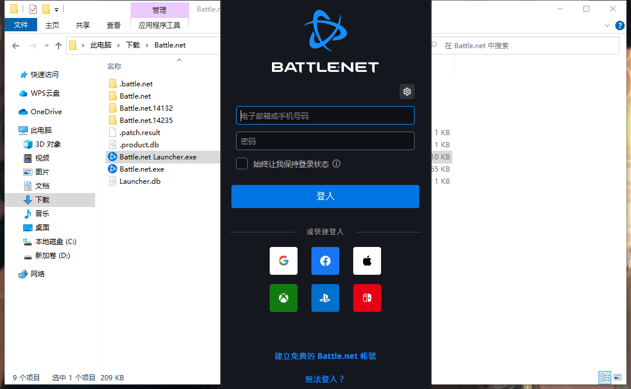631x389 pixels.
Task: Click the properties icon in quick access toolbar
Action: point(33,9)
